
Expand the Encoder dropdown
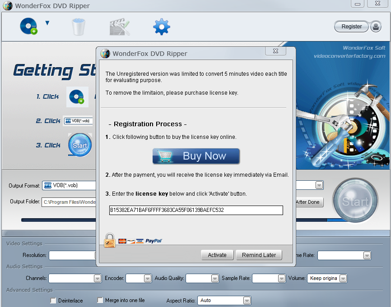coord(148,278)
